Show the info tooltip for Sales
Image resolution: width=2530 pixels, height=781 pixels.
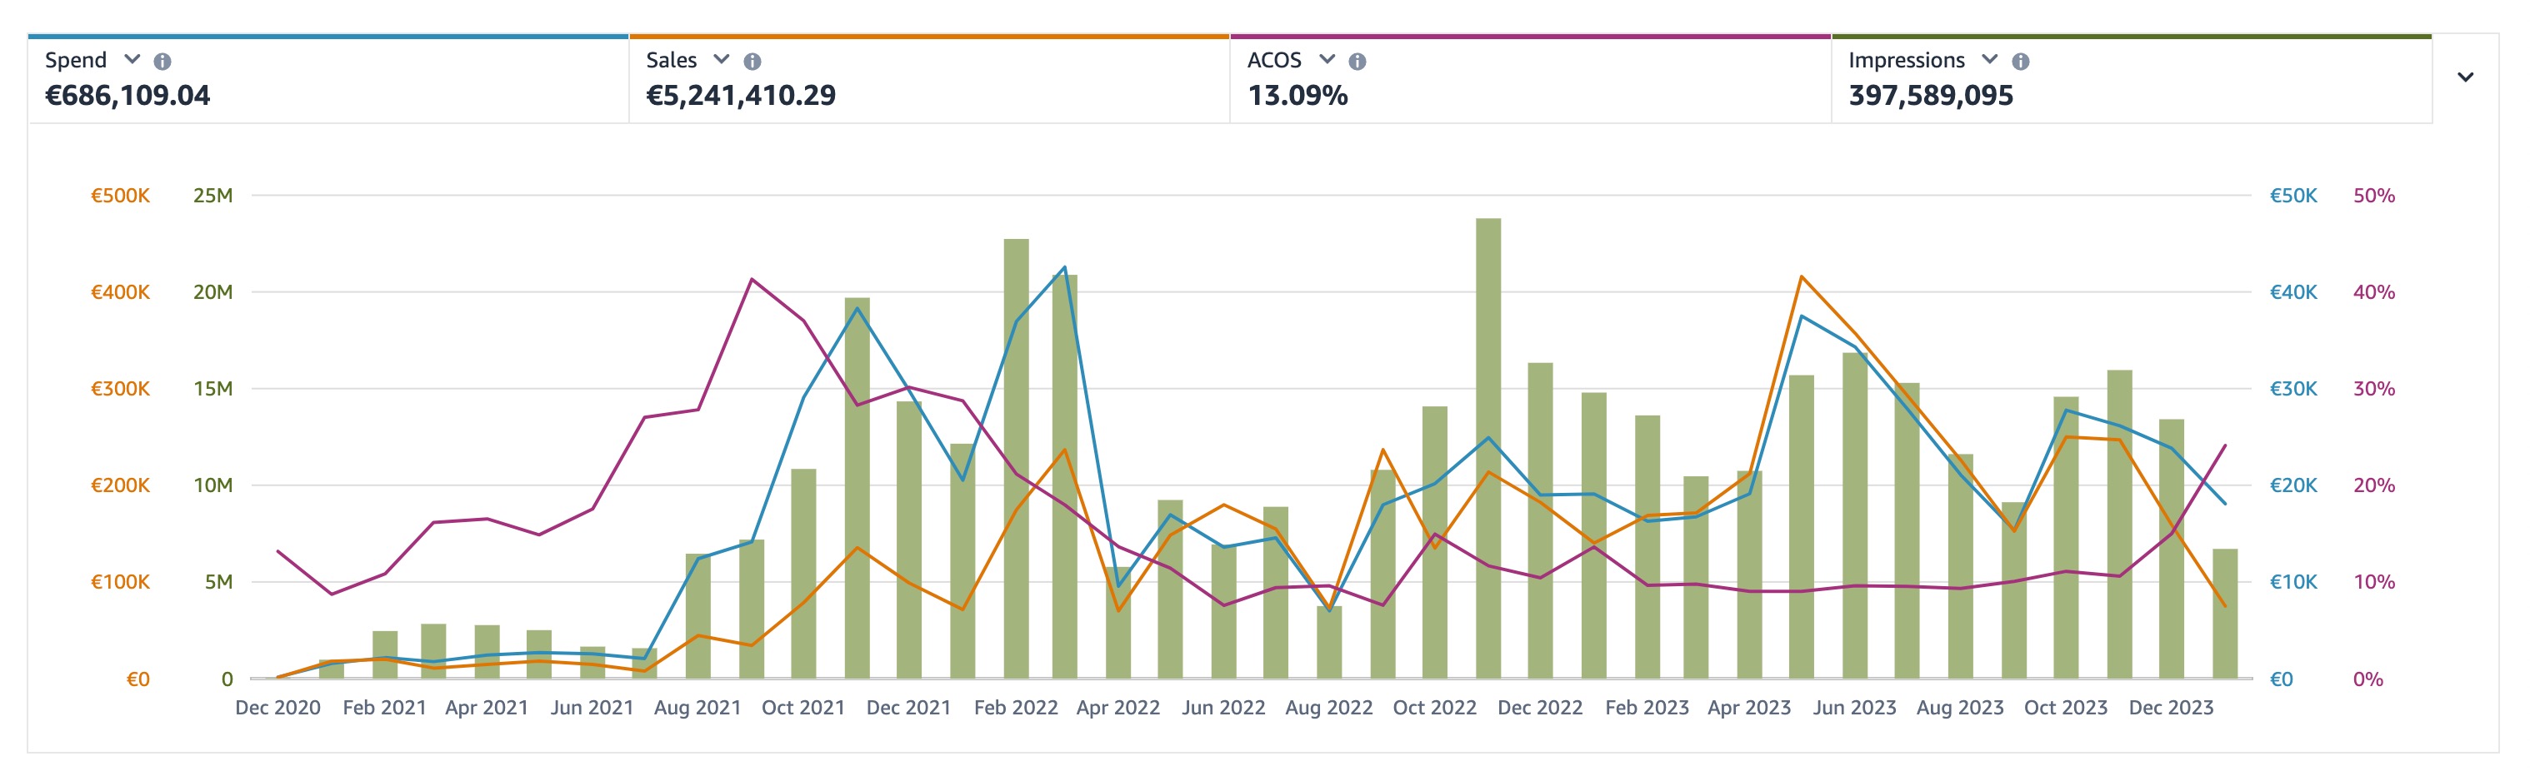[x=752, y=61]
